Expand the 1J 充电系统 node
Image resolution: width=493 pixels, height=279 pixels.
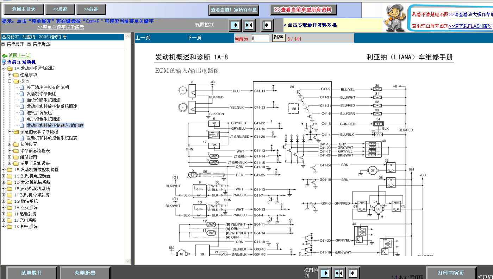click(x=4, y=220)
